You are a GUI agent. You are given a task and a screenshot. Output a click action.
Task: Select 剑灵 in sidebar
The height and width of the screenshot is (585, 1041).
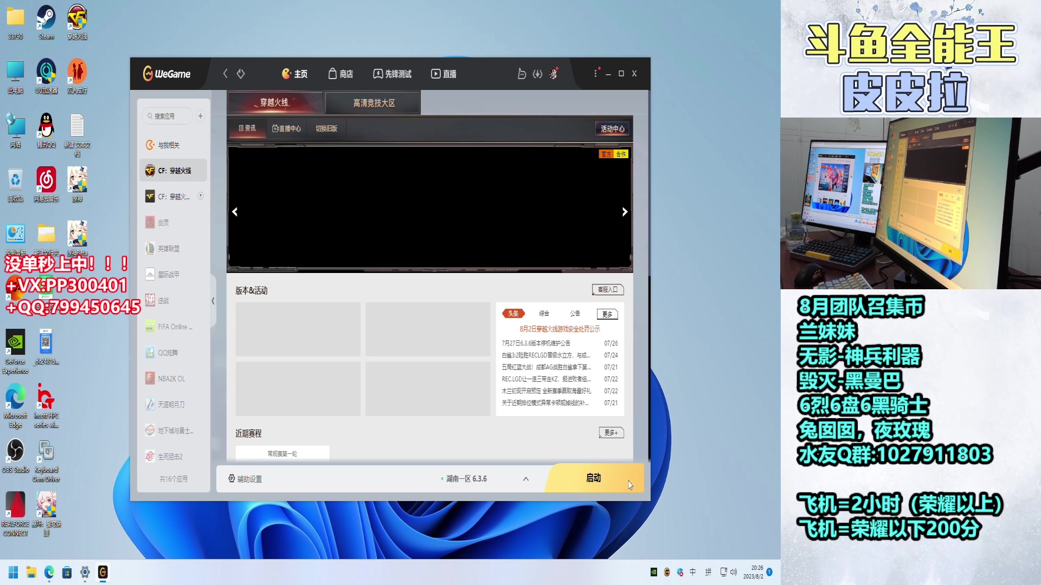click(173, 223)
